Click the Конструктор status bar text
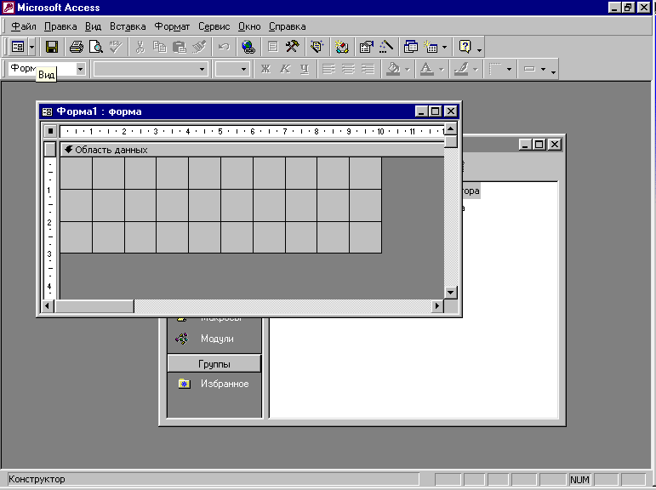 [37, 479]
